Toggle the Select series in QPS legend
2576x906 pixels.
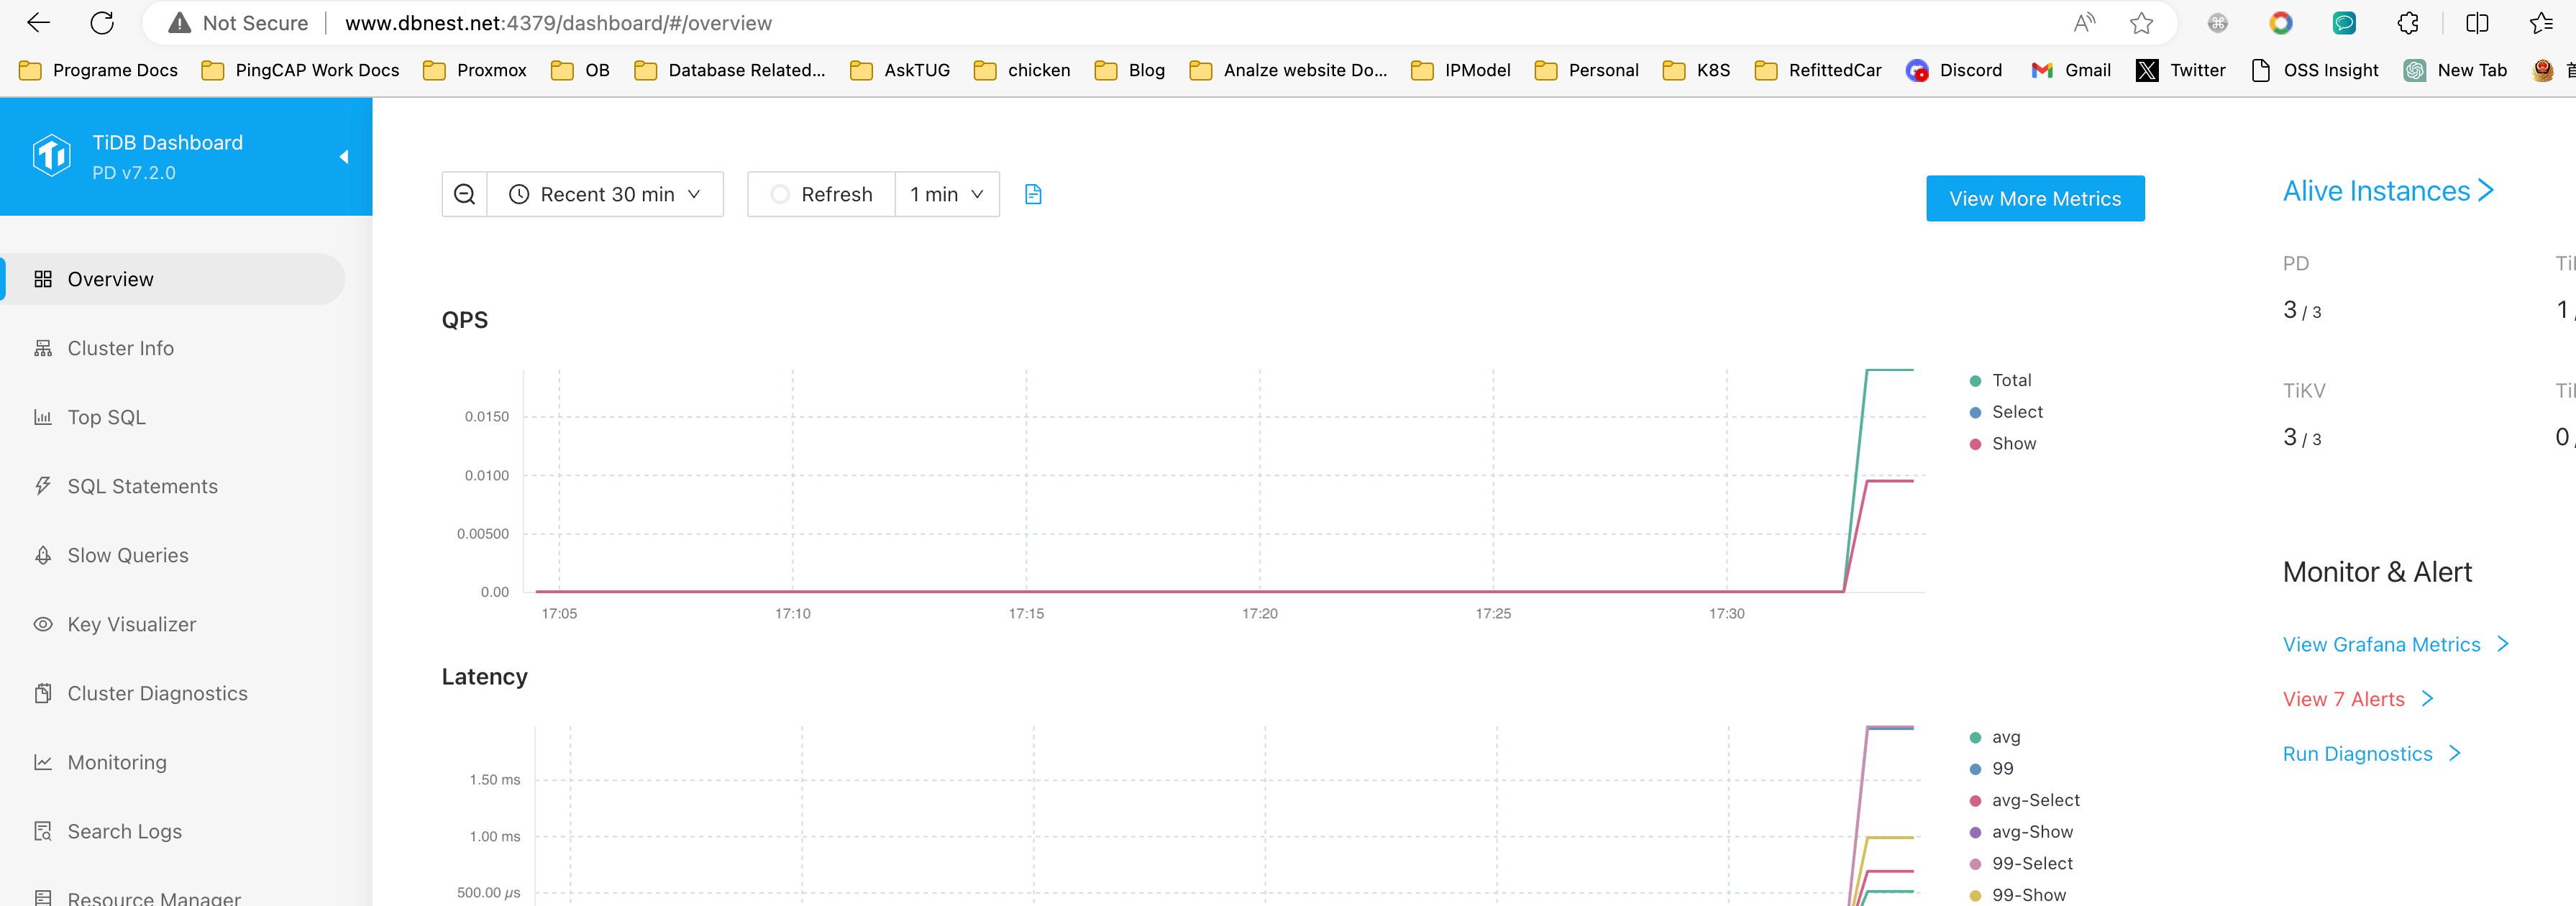point(2016,412)
